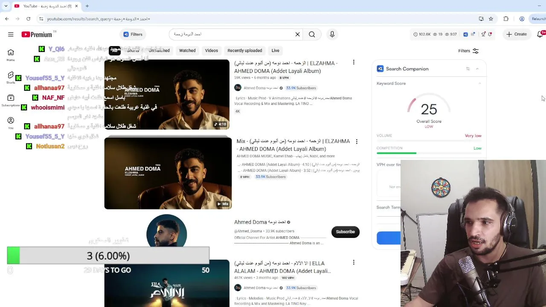Click the Competition level bar
The image size is (546, 307).
[x=429, y=153]
